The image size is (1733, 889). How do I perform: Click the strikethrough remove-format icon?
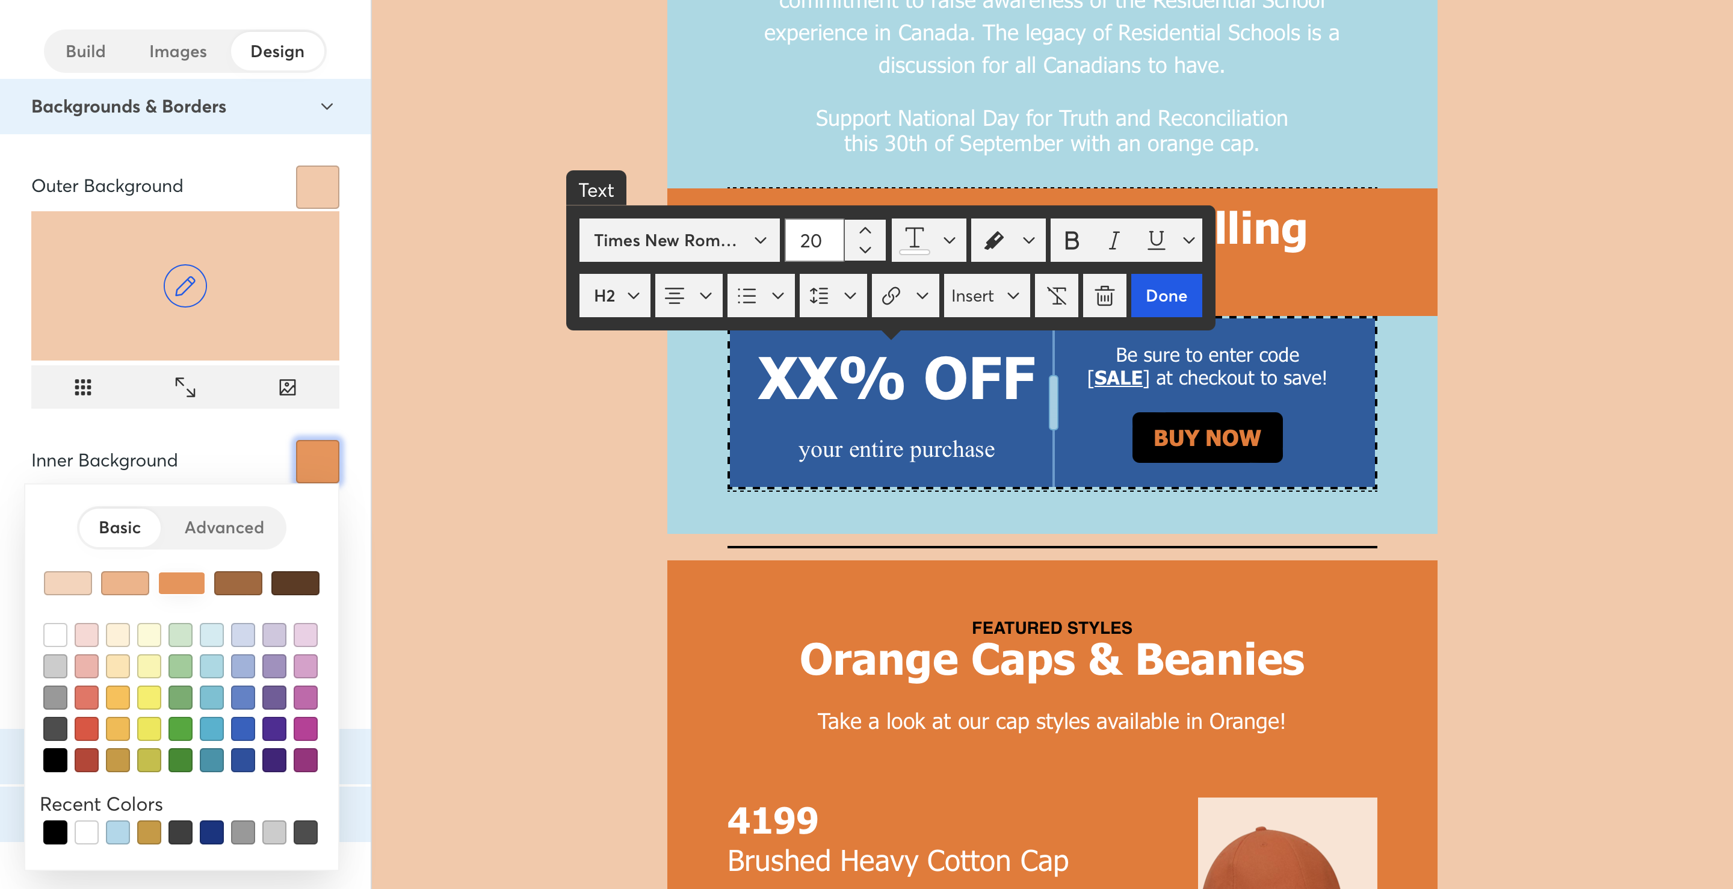1057,295
